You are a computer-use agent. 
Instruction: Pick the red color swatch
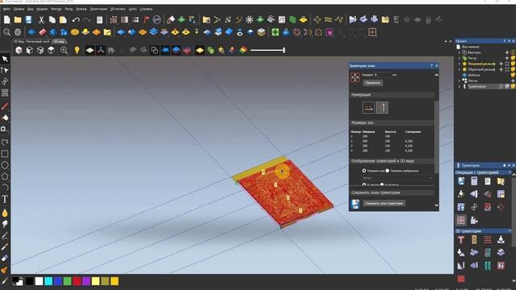coord(77,281)
